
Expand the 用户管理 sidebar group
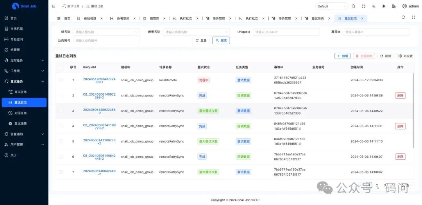click(24, 145)
